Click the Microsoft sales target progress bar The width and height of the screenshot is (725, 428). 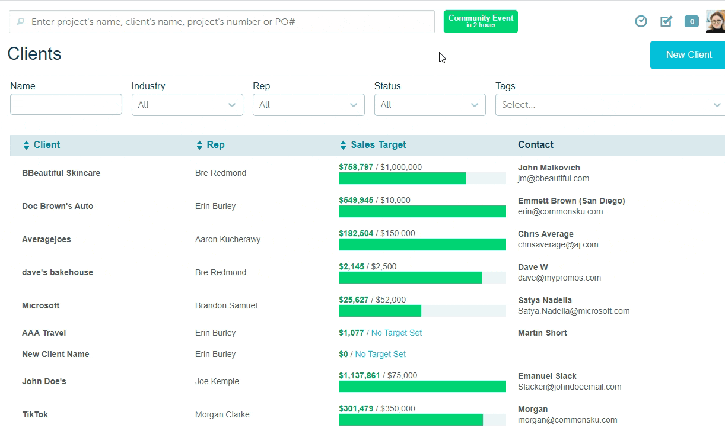coord(422,311)
